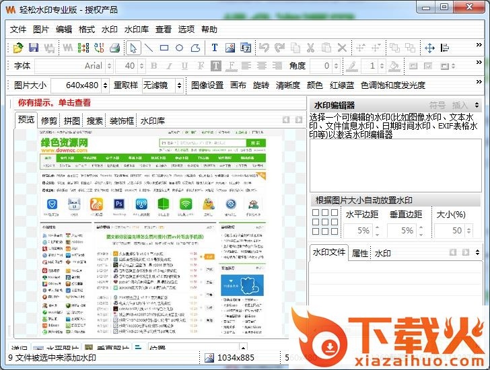Click the scissors cut icon
490x370 pixels.
point(310,48)
